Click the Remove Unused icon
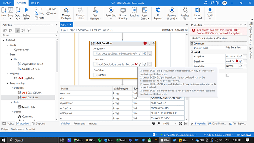 [x=172, y=13]
